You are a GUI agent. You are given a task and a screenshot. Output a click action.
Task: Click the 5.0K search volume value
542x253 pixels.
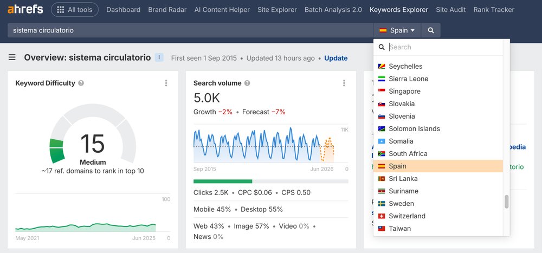[x=207, y=98]
